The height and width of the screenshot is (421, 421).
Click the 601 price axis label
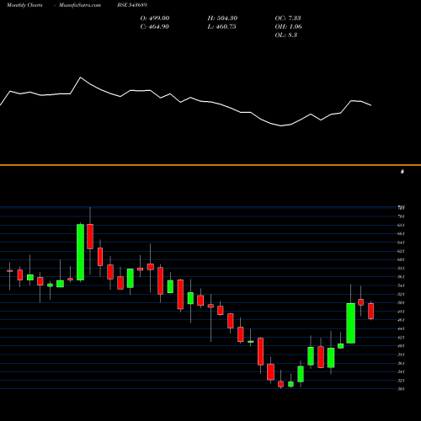point(401,259)
